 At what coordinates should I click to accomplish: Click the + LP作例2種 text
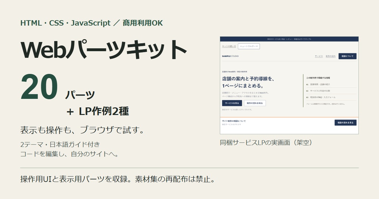(97, 111)
